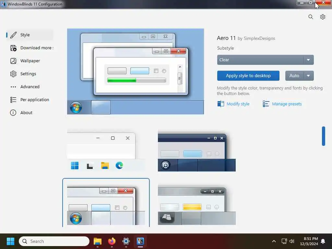Expand the Substyle dropdown arrow
The width and height of the screenshot is (332, 249).
(x=309, y=60)
